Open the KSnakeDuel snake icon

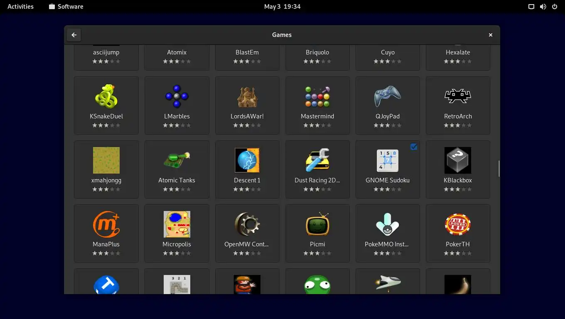(106, 96)
